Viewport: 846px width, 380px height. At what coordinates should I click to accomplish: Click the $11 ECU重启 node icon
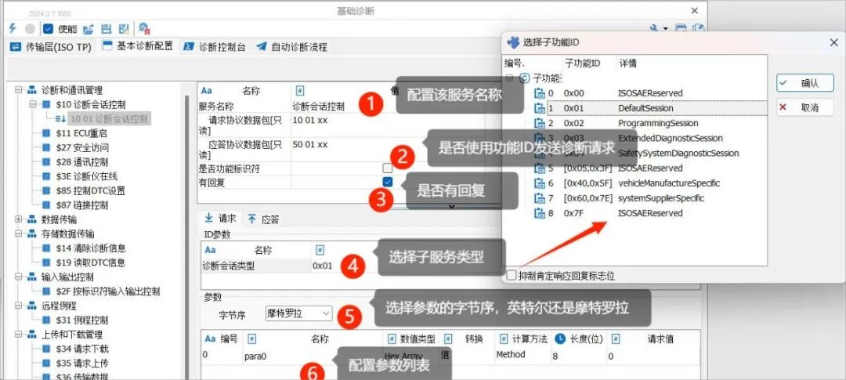tap(46, 133)
